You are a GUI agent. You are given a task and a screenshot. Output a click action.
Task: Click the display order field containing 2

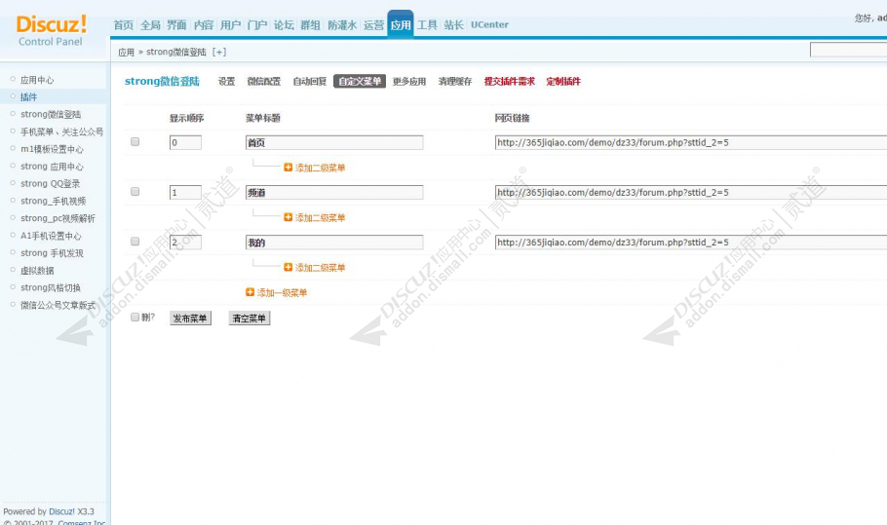185,242
